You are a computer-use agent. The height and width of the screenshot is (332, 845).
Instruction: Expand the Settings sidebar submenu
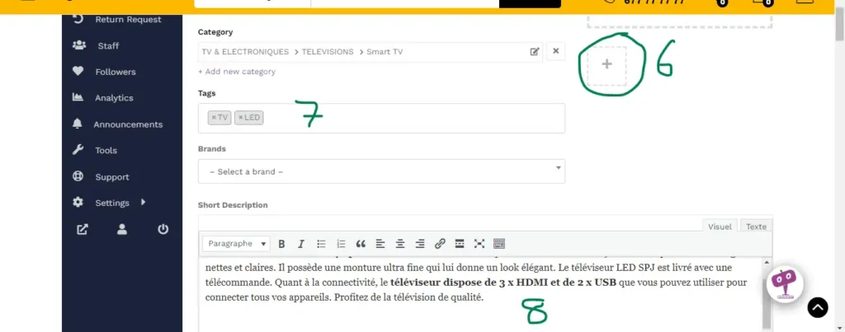[143, 203]
